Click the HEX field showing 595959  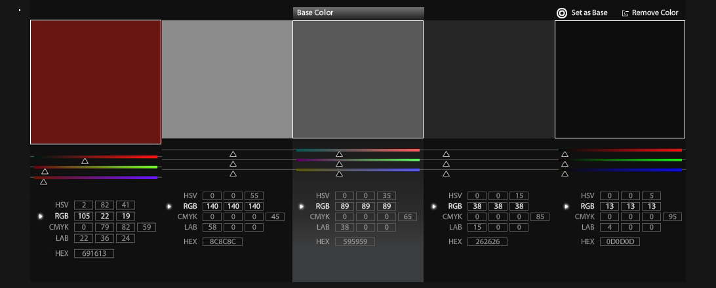pos(355,241)
